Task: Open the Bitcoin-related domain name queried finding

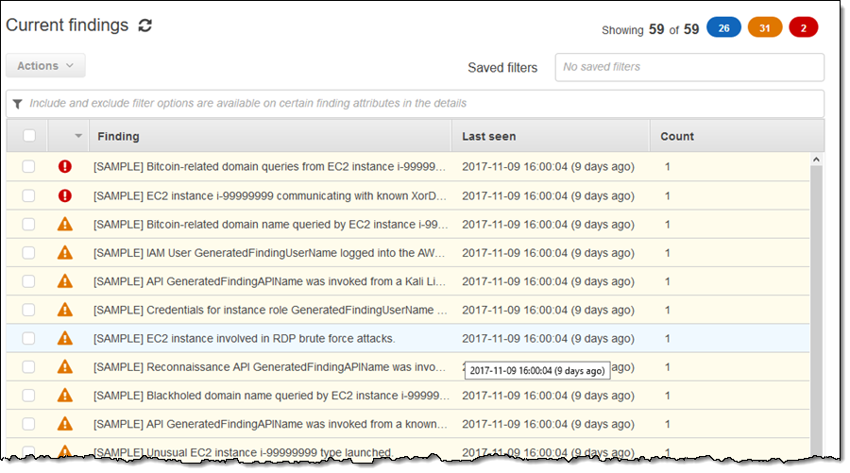Action: tap(268, 225)
